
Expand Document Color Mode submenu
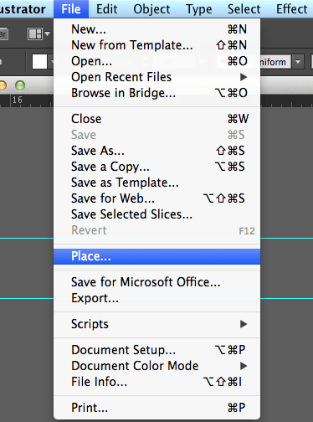click(x=156, y=366)
